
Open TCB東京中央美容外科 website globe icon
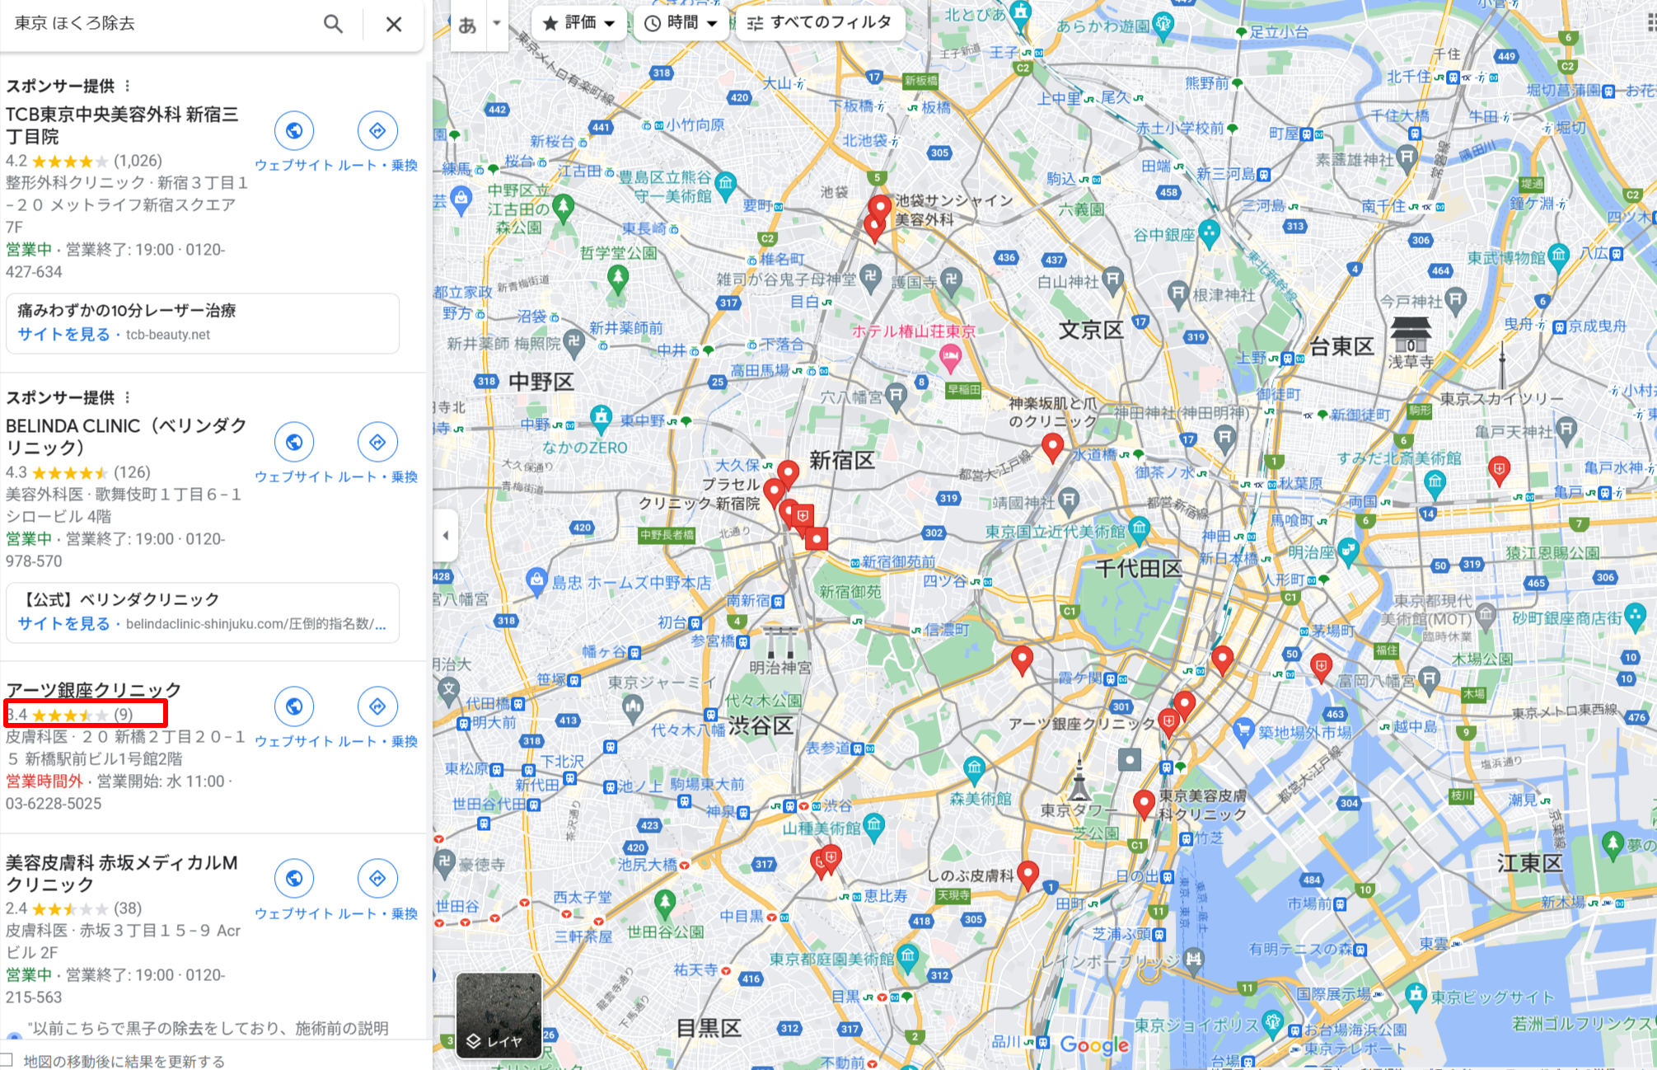click(294, 130)
